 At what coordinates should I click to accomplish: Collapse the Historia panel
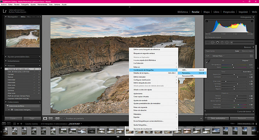6,66
